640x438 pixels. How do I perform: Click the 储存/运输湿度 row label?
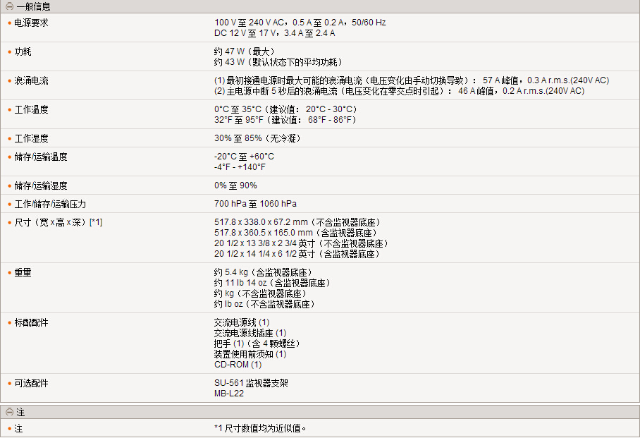point(41,185)
